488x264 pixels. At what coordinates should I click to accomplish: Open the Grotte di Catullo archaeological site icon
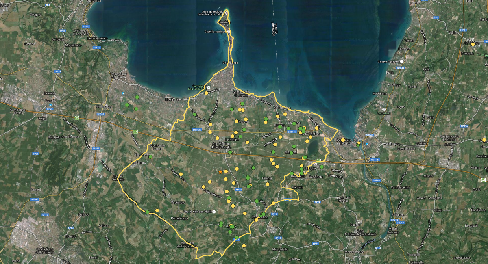click(227, 13)
